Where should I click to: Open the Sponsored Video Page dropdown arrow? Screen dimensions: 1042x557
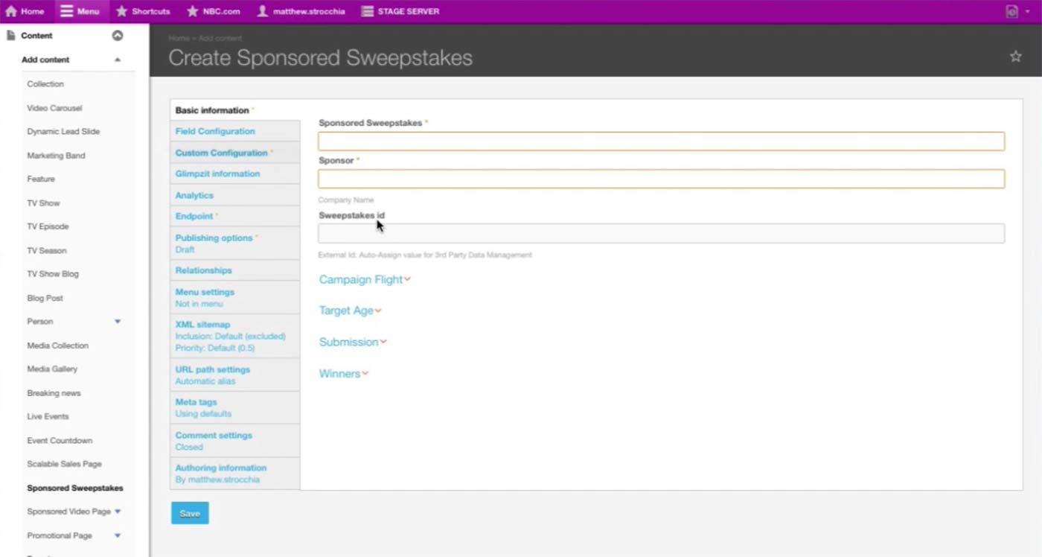tap(118, 512)
